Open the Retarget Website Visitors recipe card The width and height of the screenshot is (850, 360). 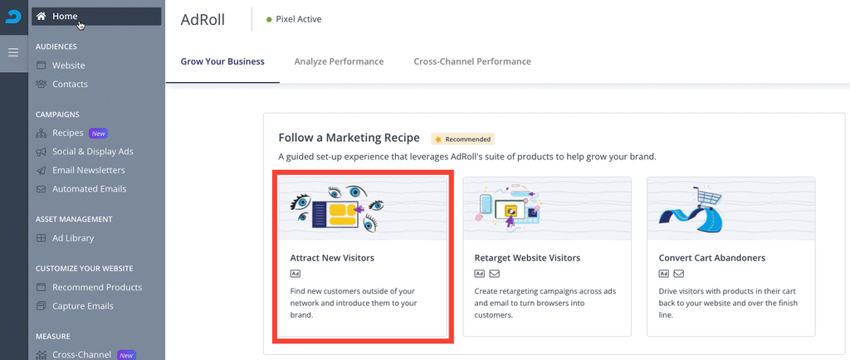(x=547, y=256)
